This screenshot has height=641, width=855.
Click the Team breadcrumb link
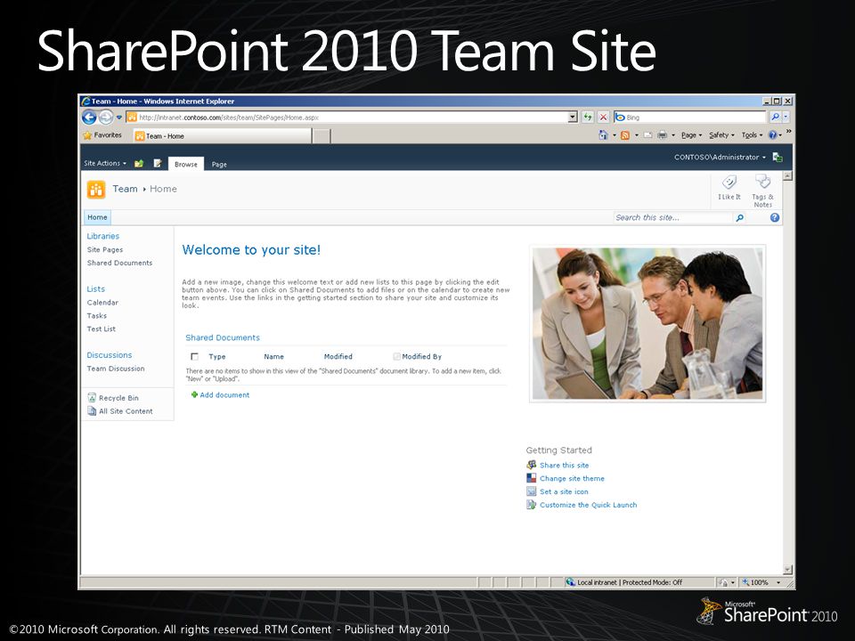click(x=125, y=189)
